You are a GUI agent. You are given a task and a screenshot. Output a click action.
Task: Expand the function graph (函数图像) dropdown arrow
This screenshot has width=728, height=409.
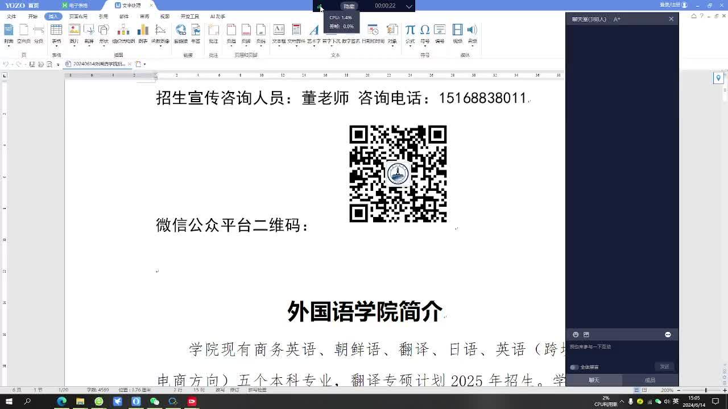click(160, 46)
